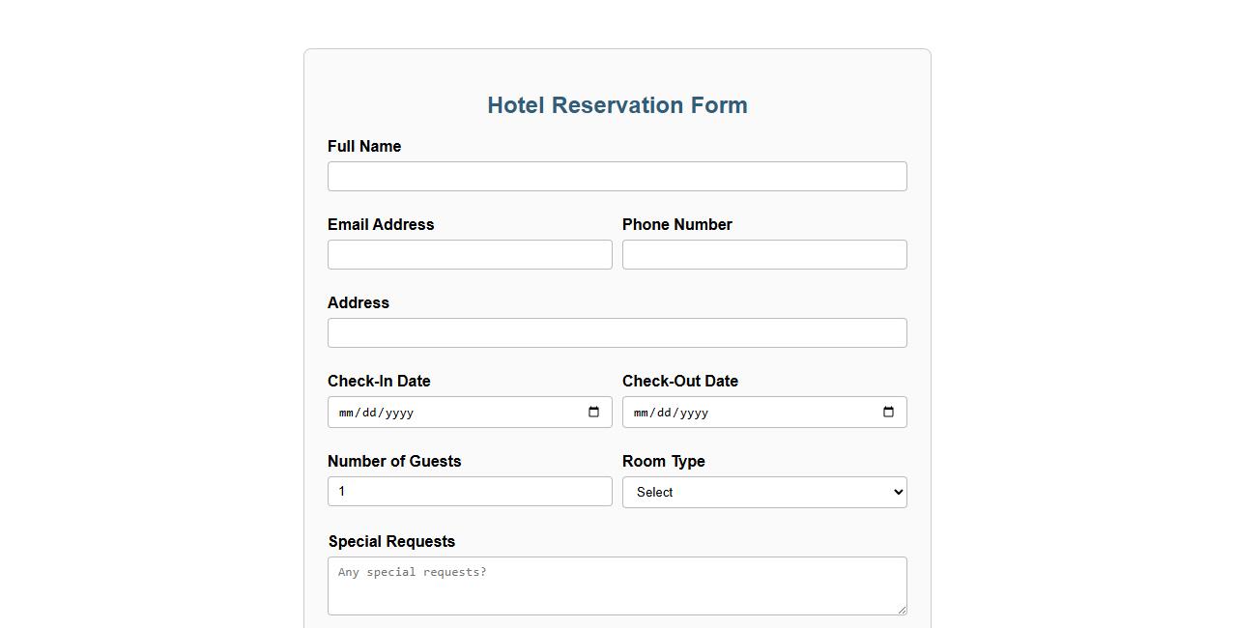Click the month segment of Check-Out Date
The width and height of the screenshot is (1235, 628).
pos(641,412)
